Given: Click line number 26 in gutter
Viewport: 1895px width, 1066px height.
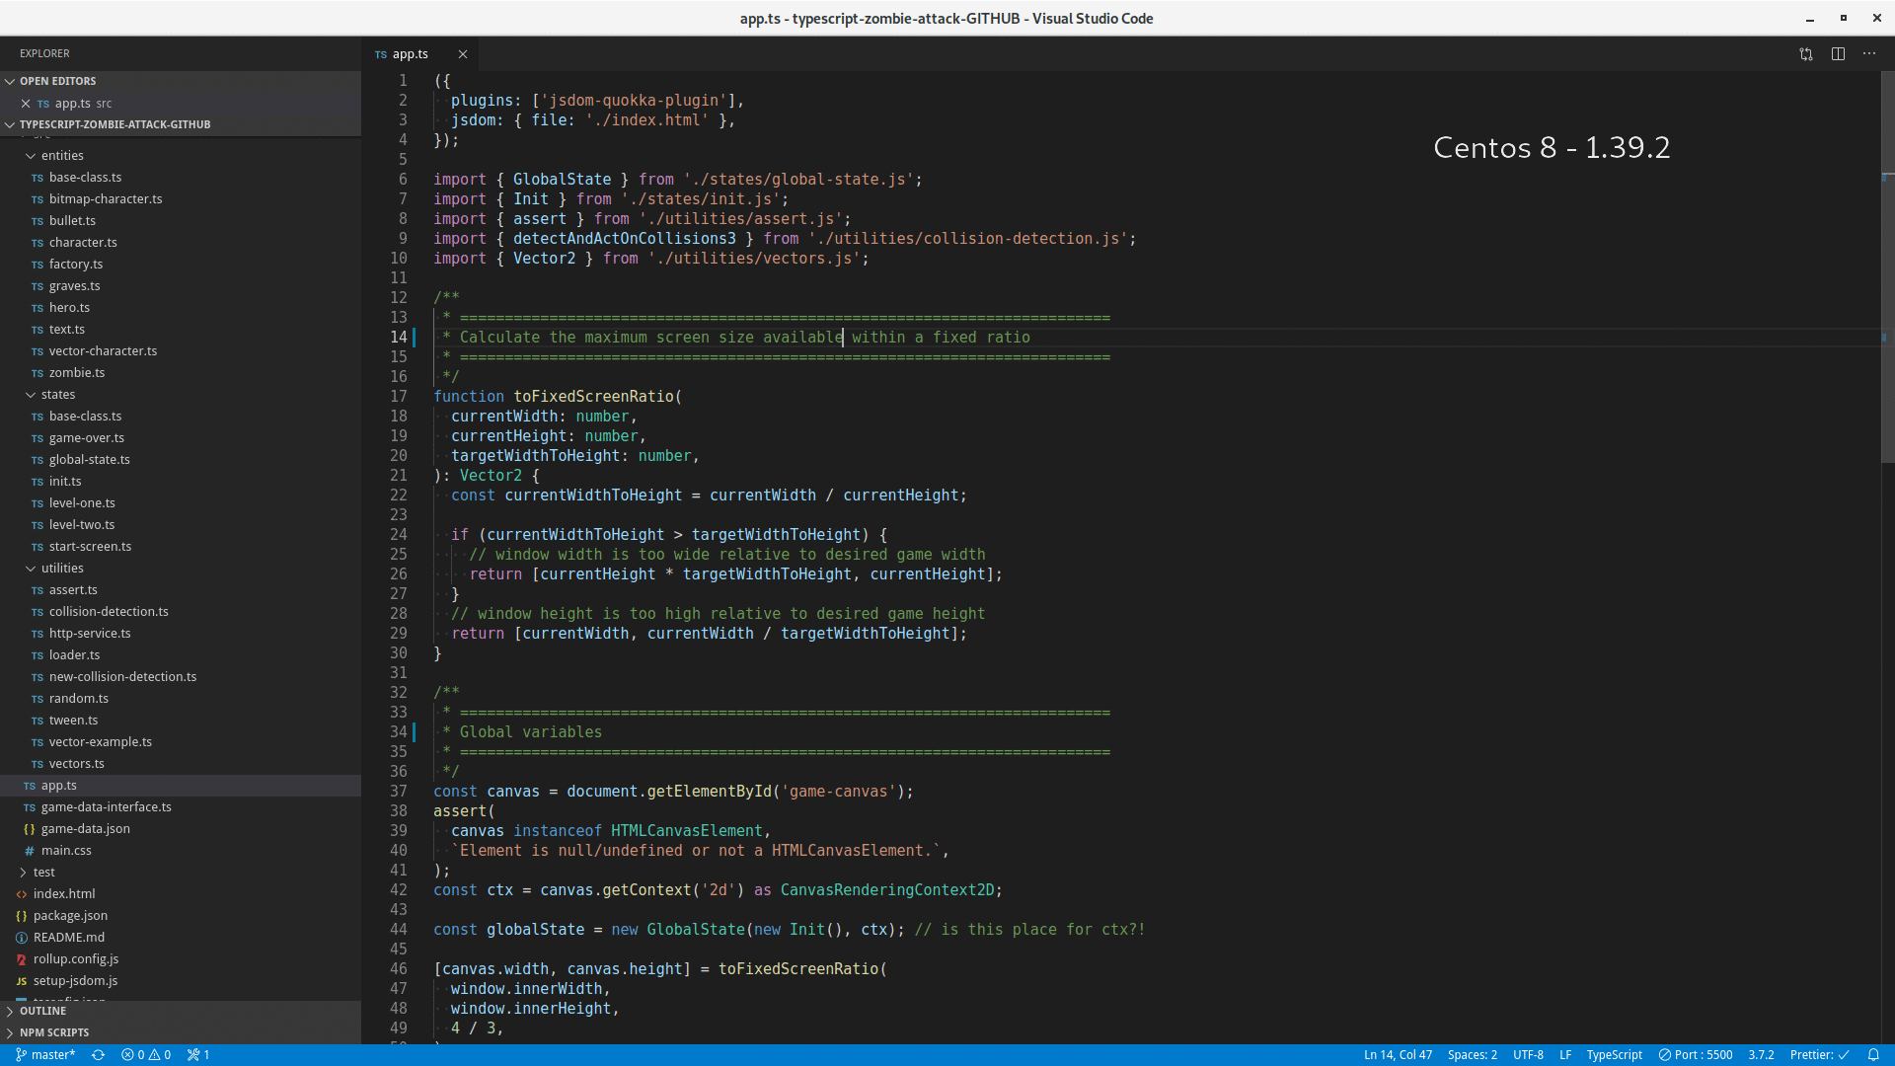Looking at the screenshot, I should pyautogui.click(x=399, y=574).
